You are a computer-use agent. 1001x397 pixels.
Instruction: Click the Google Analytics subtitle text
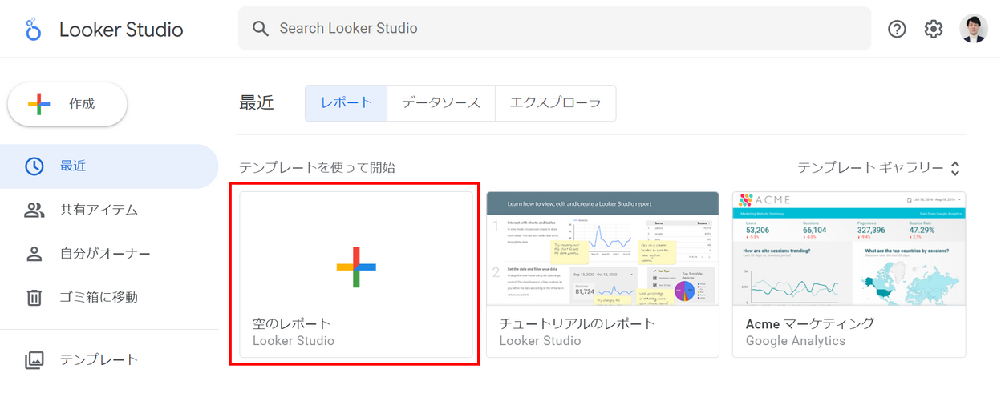tap(796, 341)
